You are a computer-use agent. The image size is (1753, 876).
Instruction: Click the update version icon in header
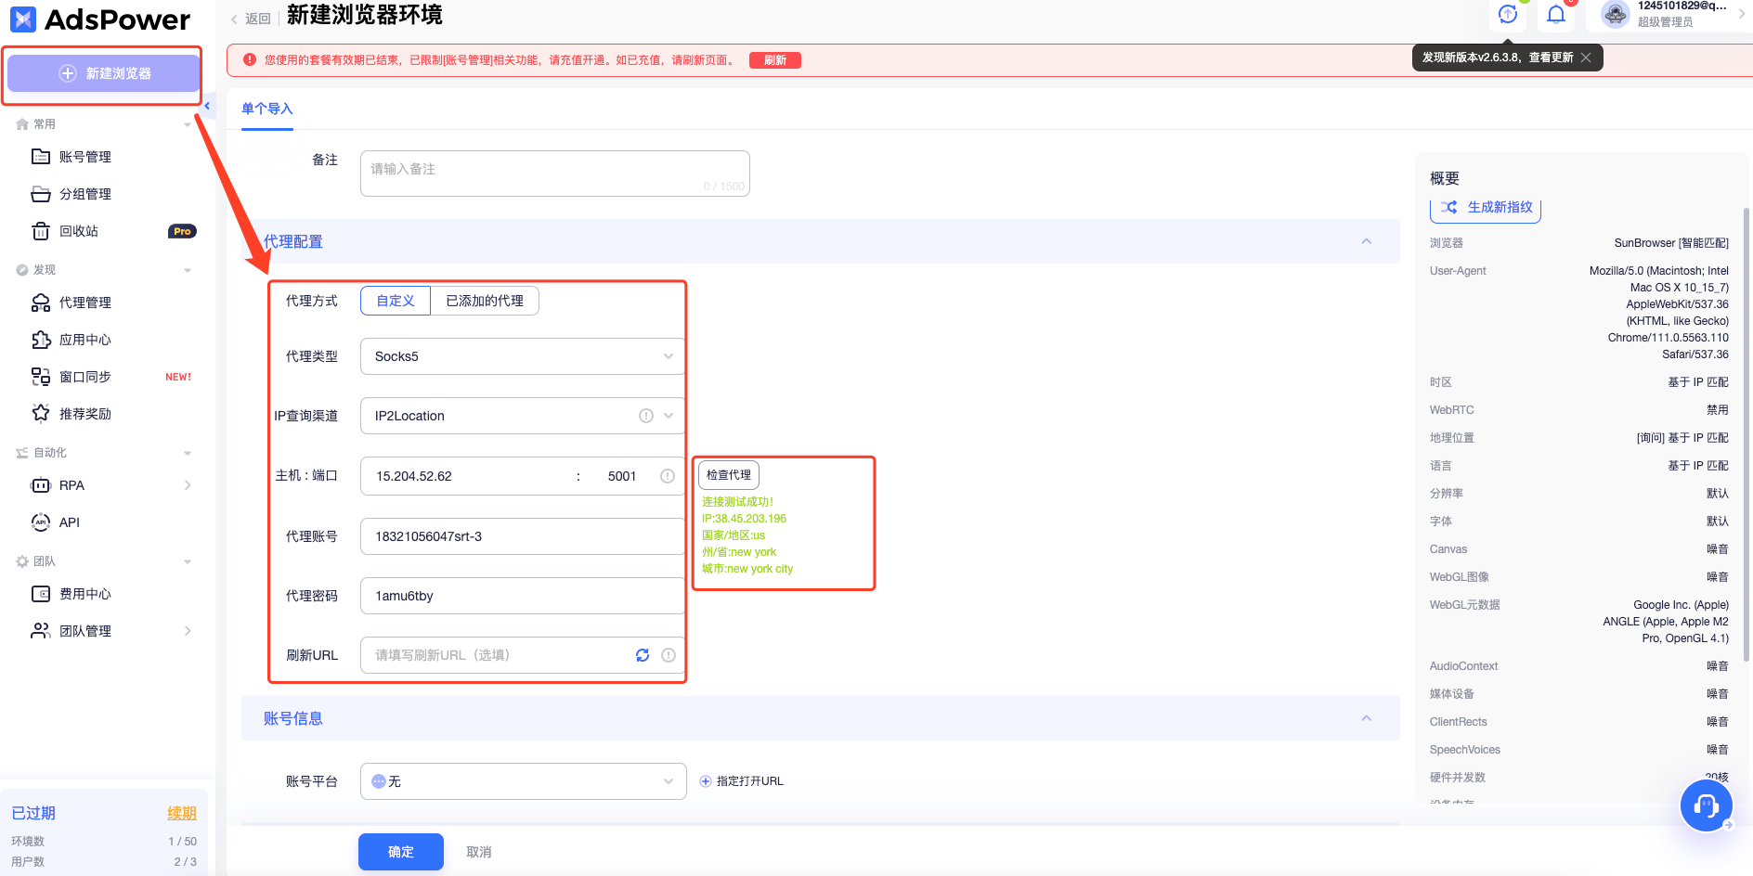[1508, 14]
